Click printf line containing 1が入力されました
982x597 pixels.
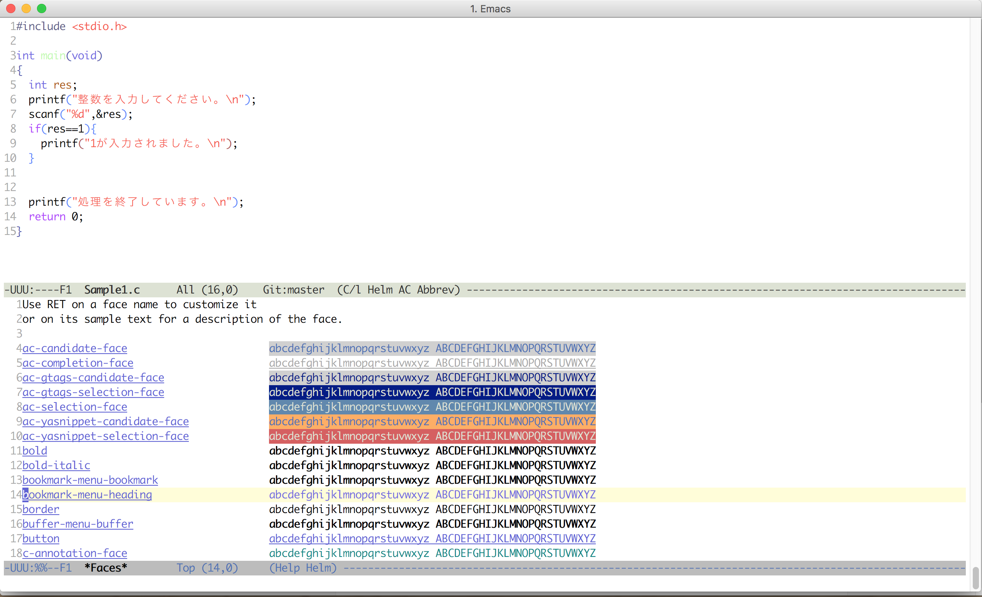139,143
